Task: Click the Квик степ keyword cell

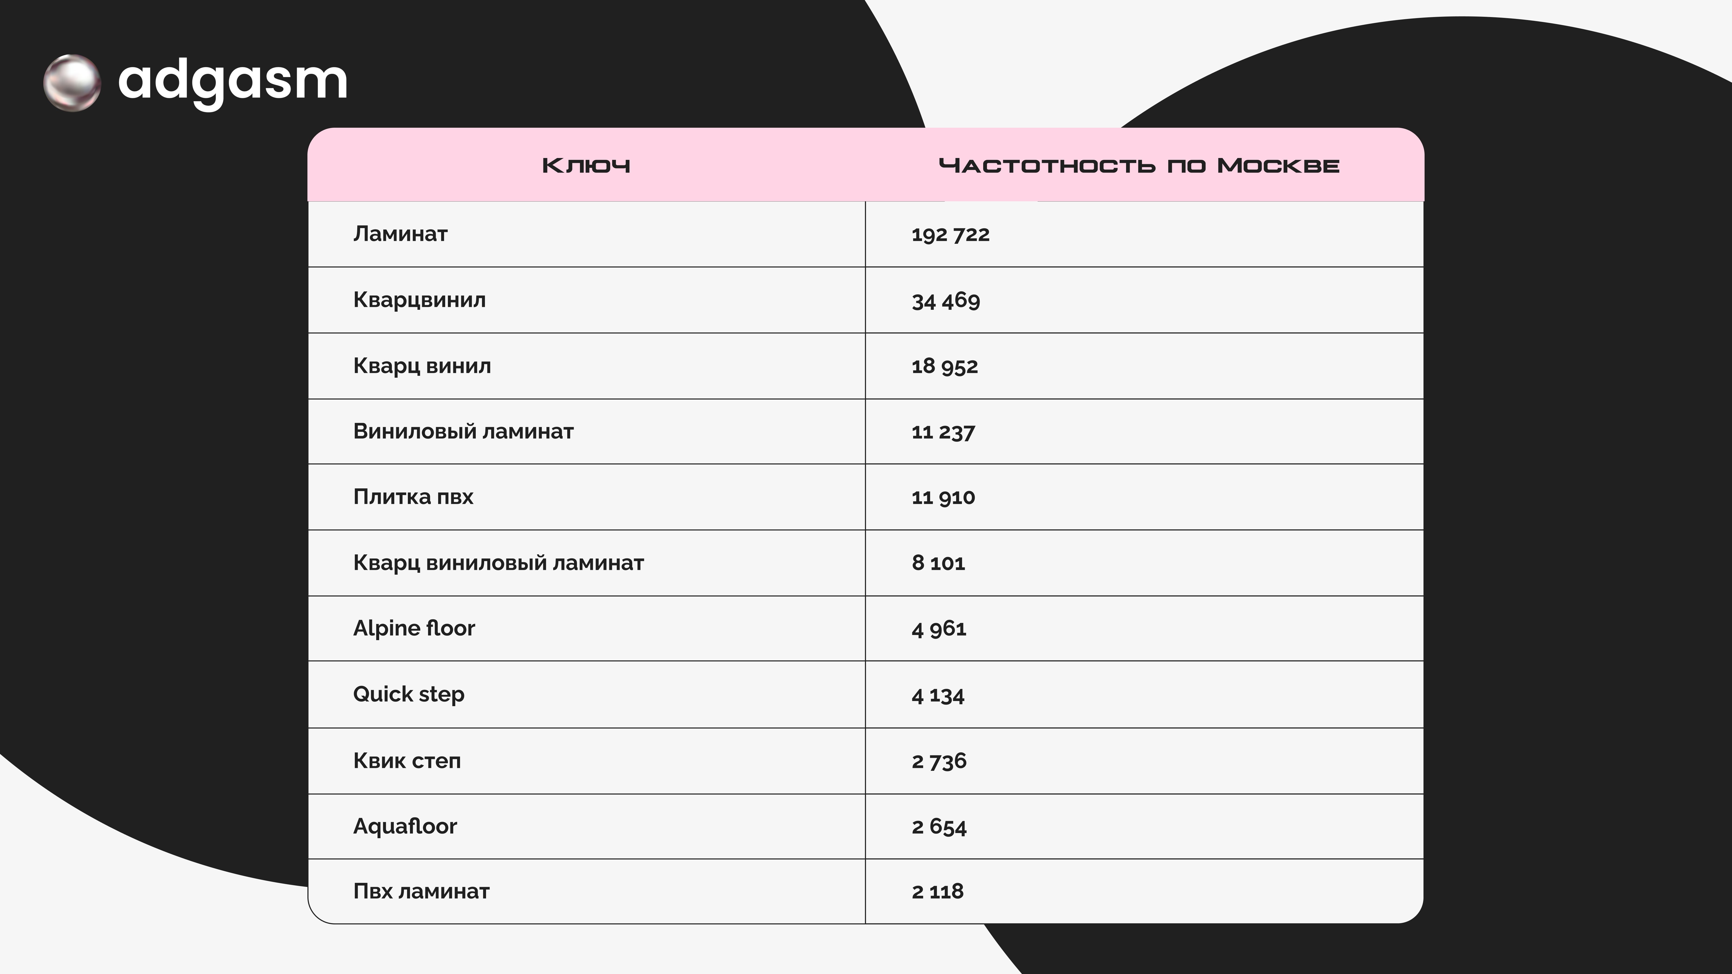Action: [407, 760]
